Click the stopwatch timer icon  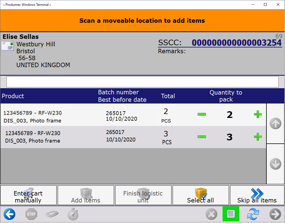tap(73, 214)
